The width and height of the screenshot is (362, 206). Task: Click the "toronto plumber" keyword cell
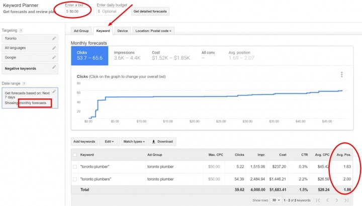pyautogui.click(x=95, y=166)
